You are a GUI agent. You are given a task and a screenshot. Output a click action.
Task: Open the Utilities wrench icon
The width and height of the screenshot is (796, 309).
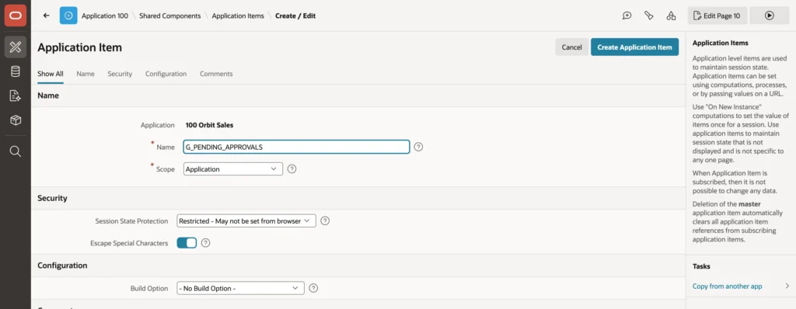coord(649,16)
